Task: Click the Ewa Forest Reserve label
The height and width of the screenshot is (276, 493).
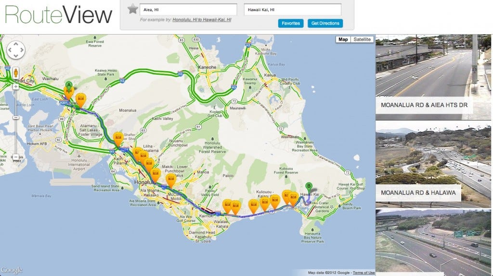Action: pyautogui.click(x=95, y=43)
